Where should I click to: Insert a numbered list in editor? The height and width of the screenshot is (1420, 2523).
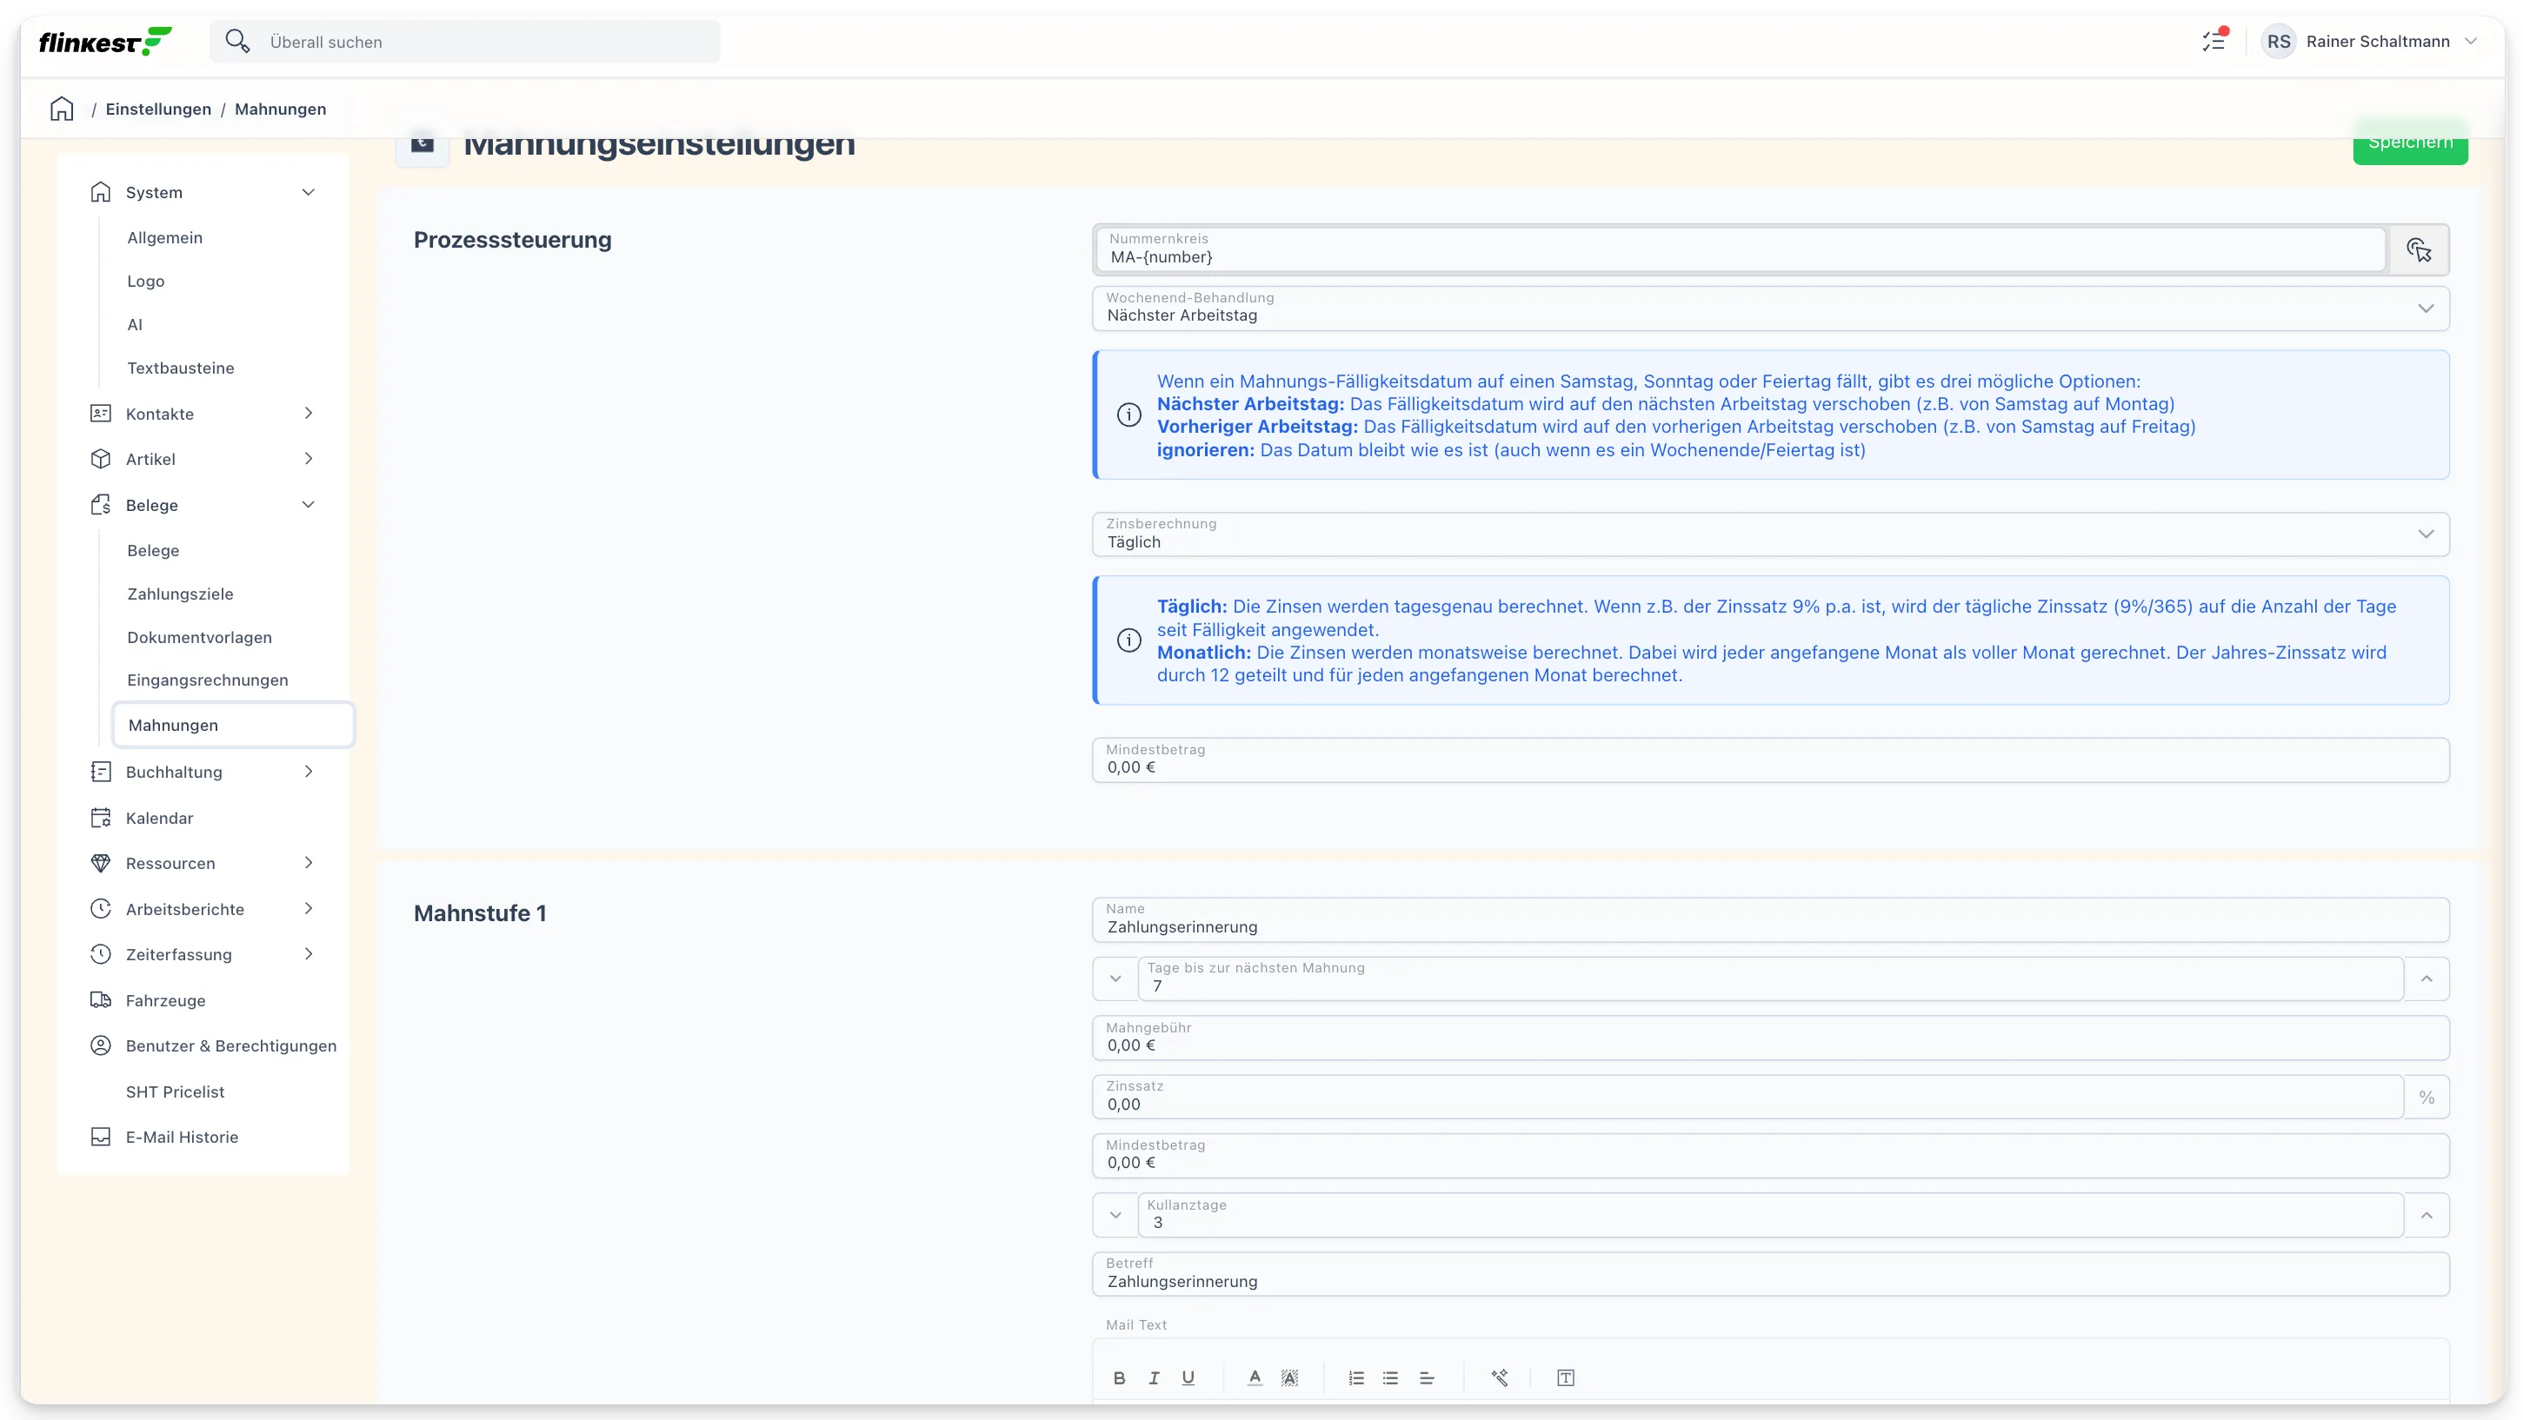pos(1355,1378)
